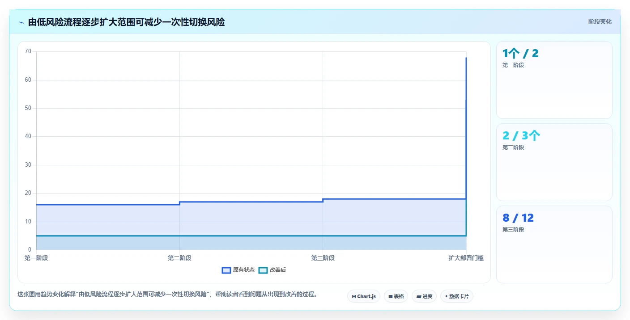
Task: Toggle the 改善后 legend entry
Action: click(272, 270)
